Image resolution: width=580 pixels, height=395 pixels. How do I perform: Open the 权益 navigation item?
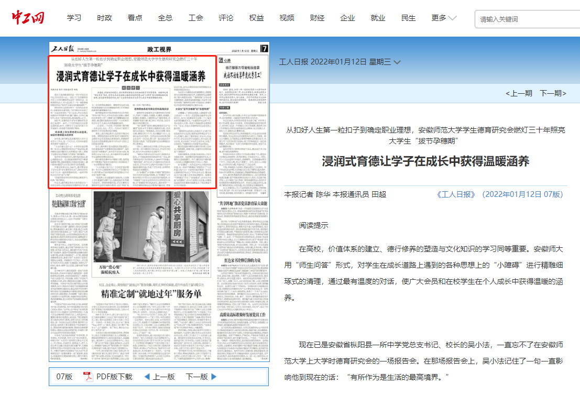[256, 18]
